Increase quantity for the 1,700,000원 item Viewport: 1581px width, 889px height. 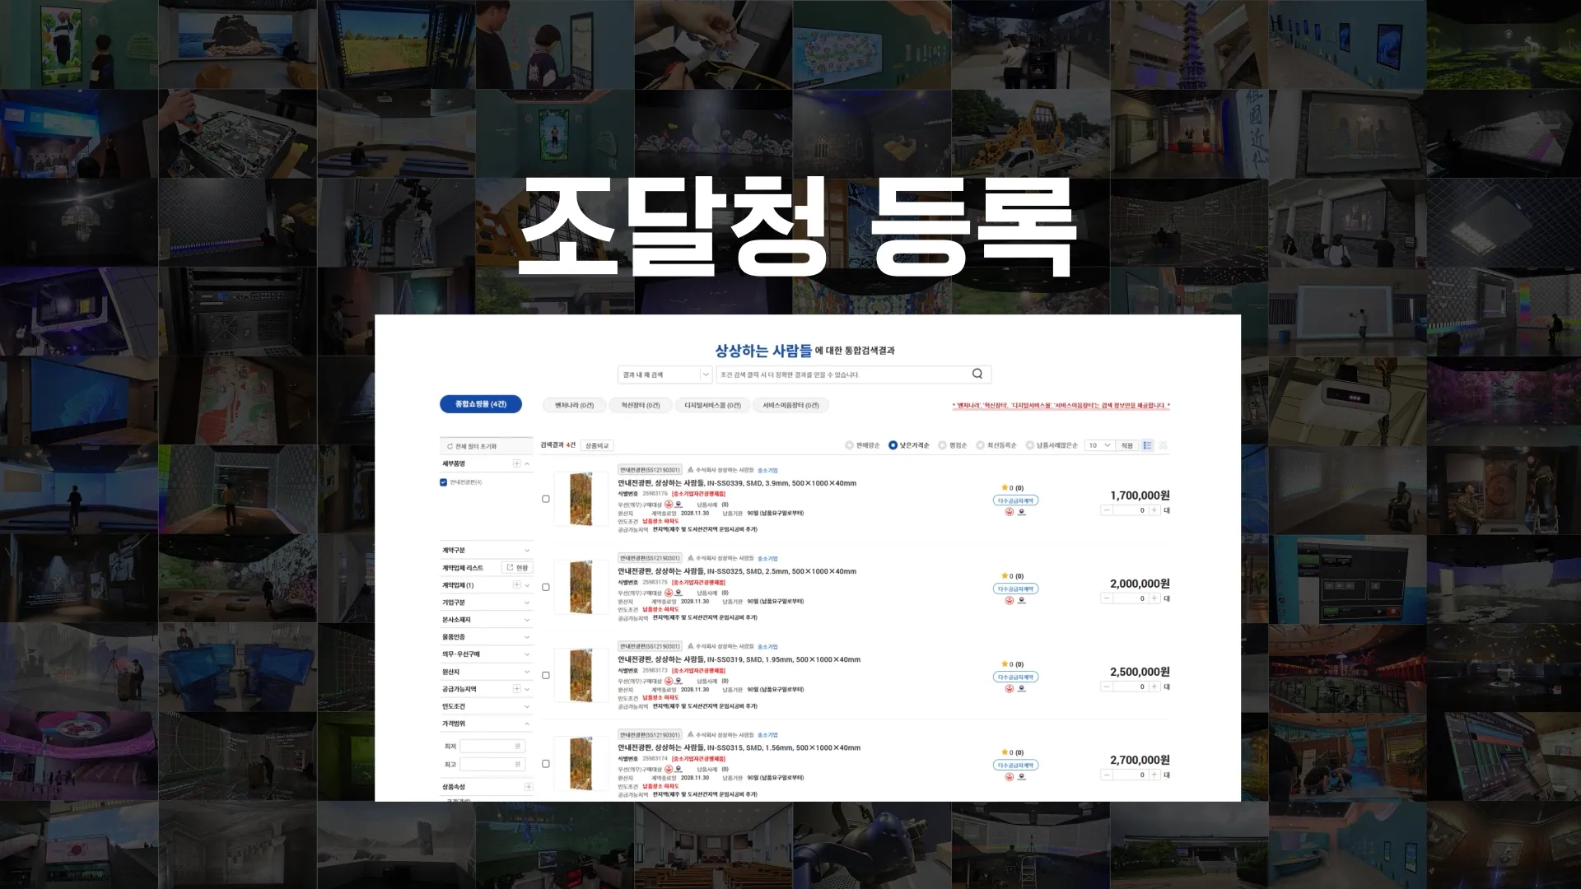tap(1154, 510)
